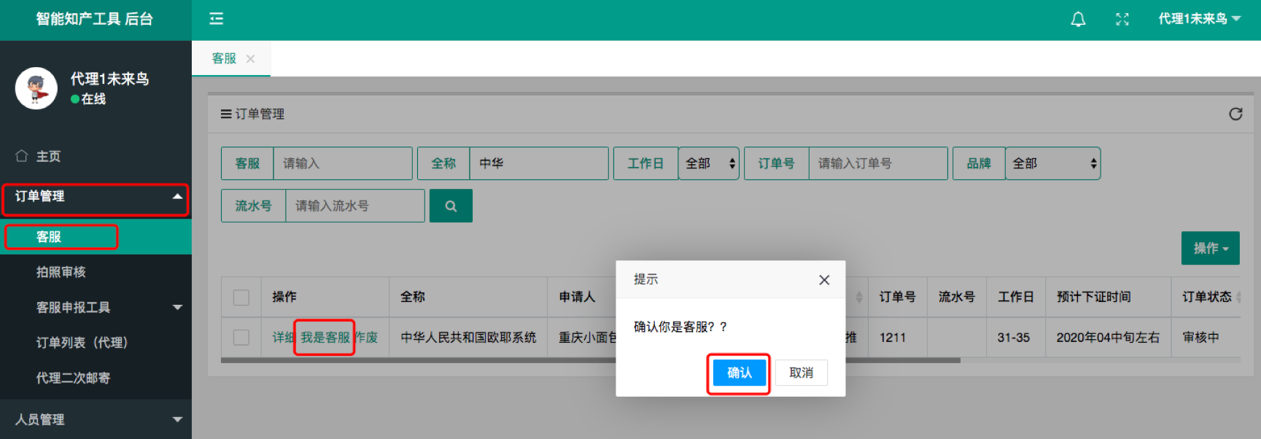Check the checkbox for the 中华人民共和国欧耶系统 row
1261x439 pixels.
(x=241, y=338)
